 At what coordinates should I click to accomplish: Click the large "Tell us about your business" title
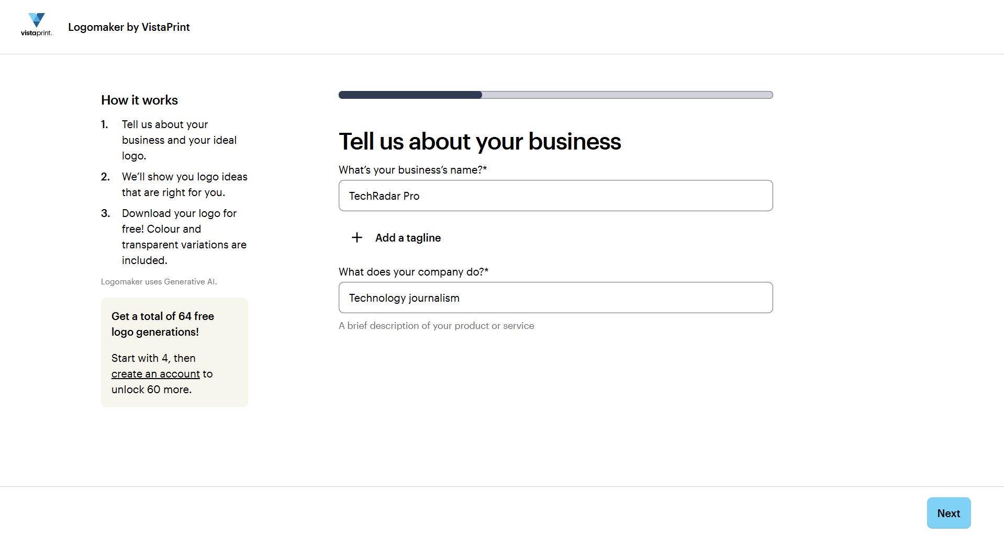(479, 142)
